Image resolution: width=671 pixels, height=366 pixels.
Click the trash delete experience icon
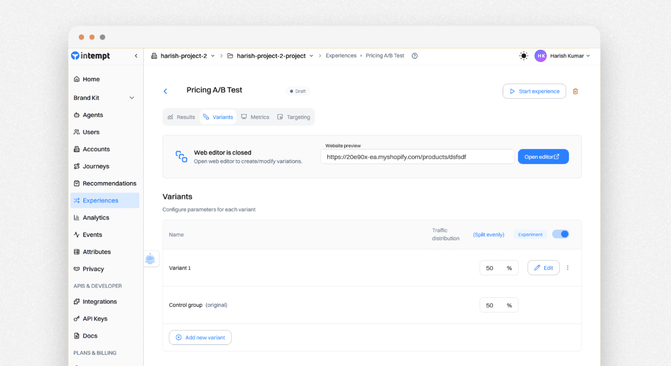pos(575,91)
